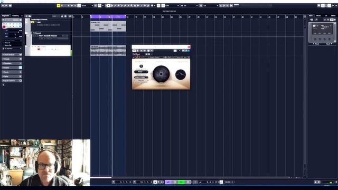
Task: Click the small round curve display in the plugin
Action: pos(181,74)
